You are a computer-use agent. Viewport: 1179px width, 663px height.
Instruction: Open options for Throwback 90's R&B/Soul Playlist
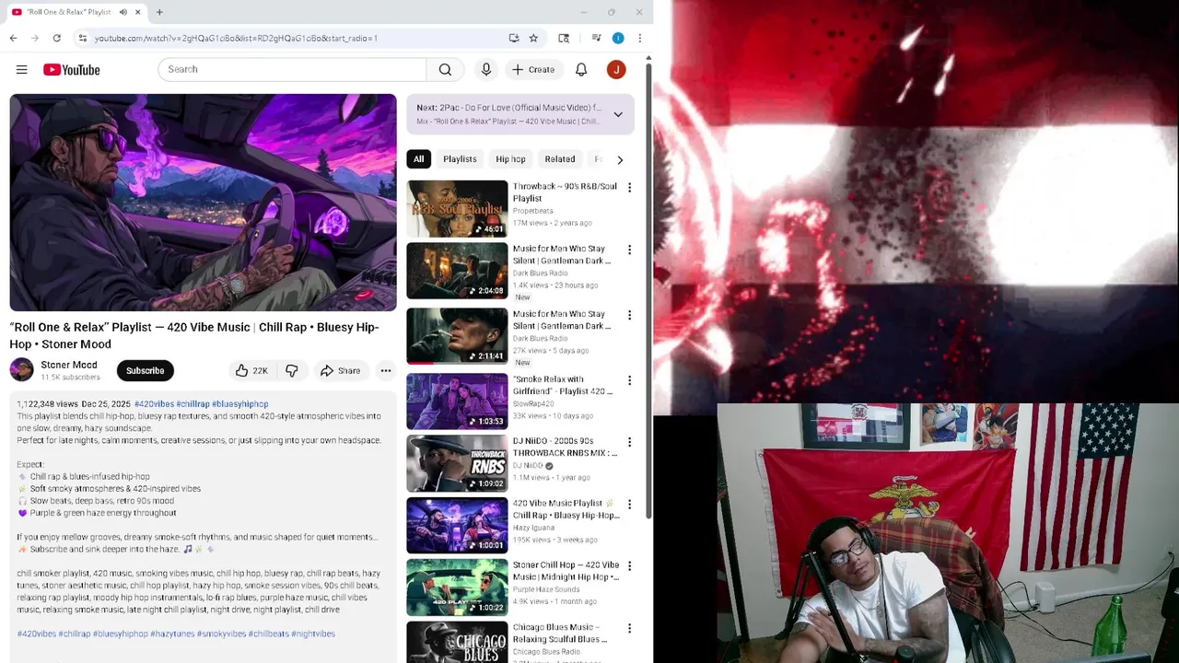629,187
